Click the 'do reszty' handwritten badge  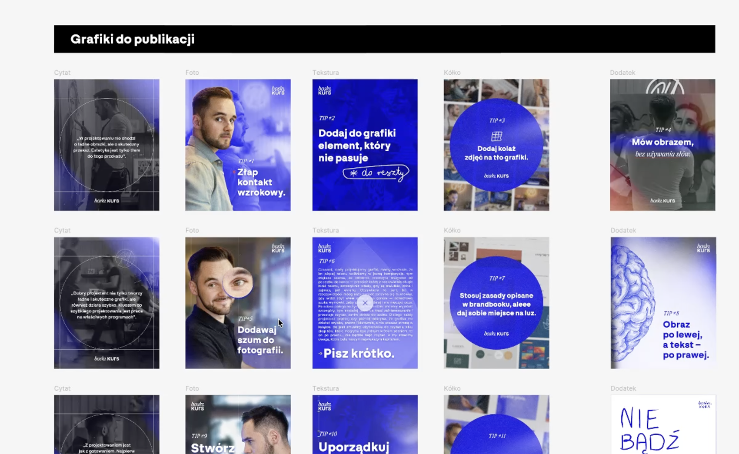coord(376,173)
